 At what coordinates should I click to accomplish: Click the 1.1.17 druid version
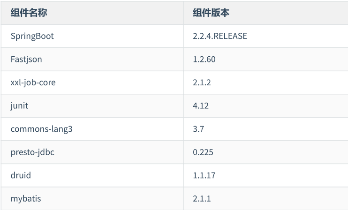(204, 175)
